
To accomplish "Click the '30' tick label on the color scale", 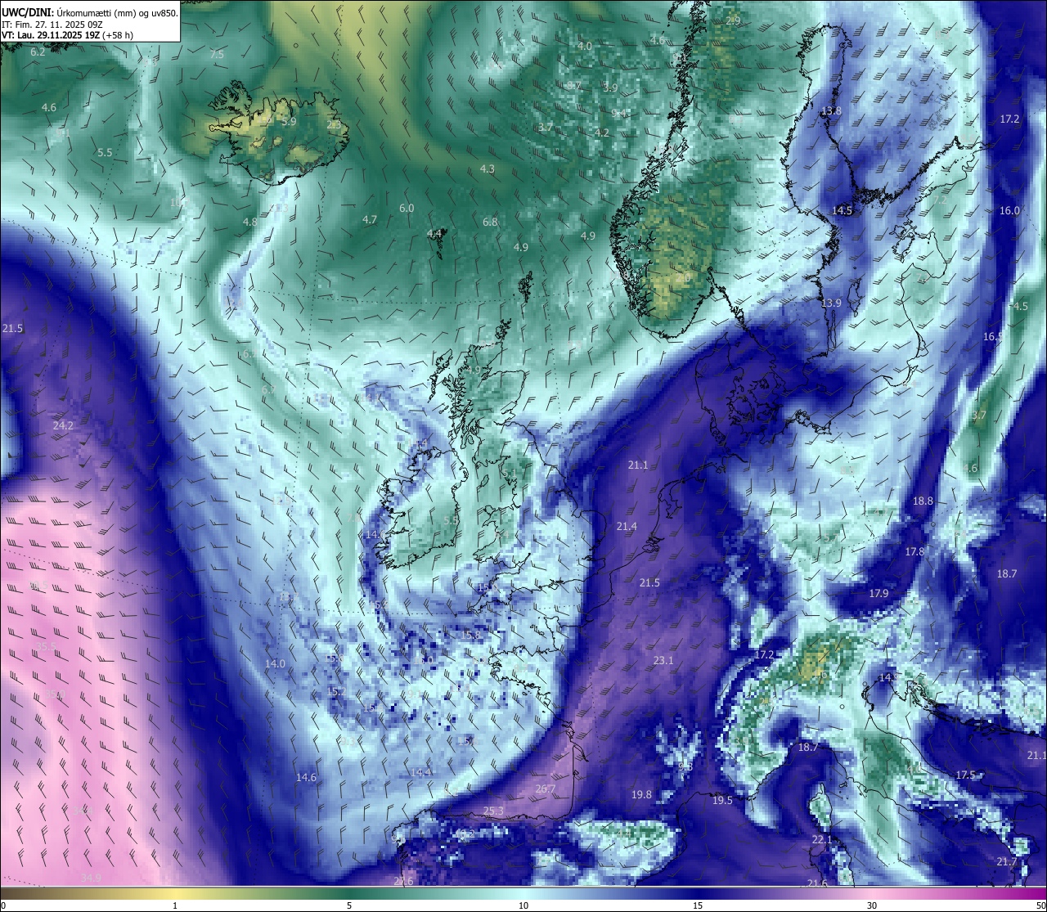I will coord(872,905).
